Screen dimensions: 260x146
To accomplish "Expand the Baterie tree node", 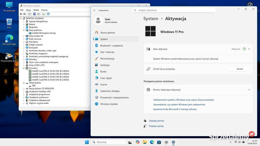I will pos(24,24).
